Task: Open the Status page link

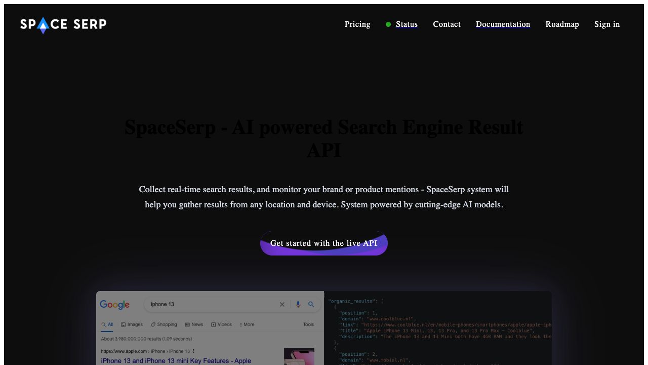Action: tap(407, 24)
